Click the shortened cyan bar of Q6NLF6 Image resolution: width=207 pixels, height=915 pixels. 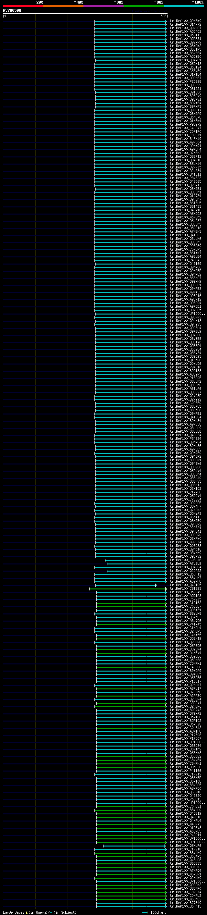coord(135,846)
